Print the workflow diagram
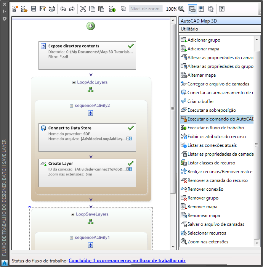The image size is (263, 267). (x=52, y=9)
